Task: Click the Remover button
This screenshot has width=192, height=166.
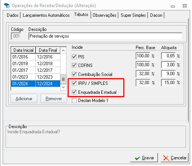Action: pyautogui.click(x=54, y=99)
